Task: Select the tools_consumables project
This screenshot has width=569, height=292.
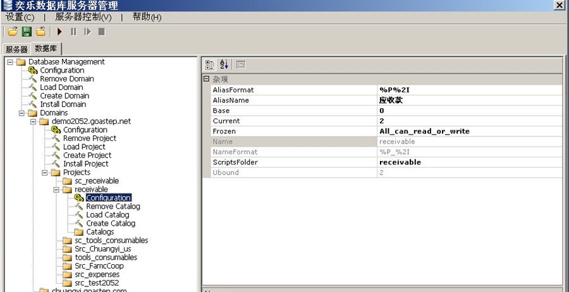Action: (106, 257)
